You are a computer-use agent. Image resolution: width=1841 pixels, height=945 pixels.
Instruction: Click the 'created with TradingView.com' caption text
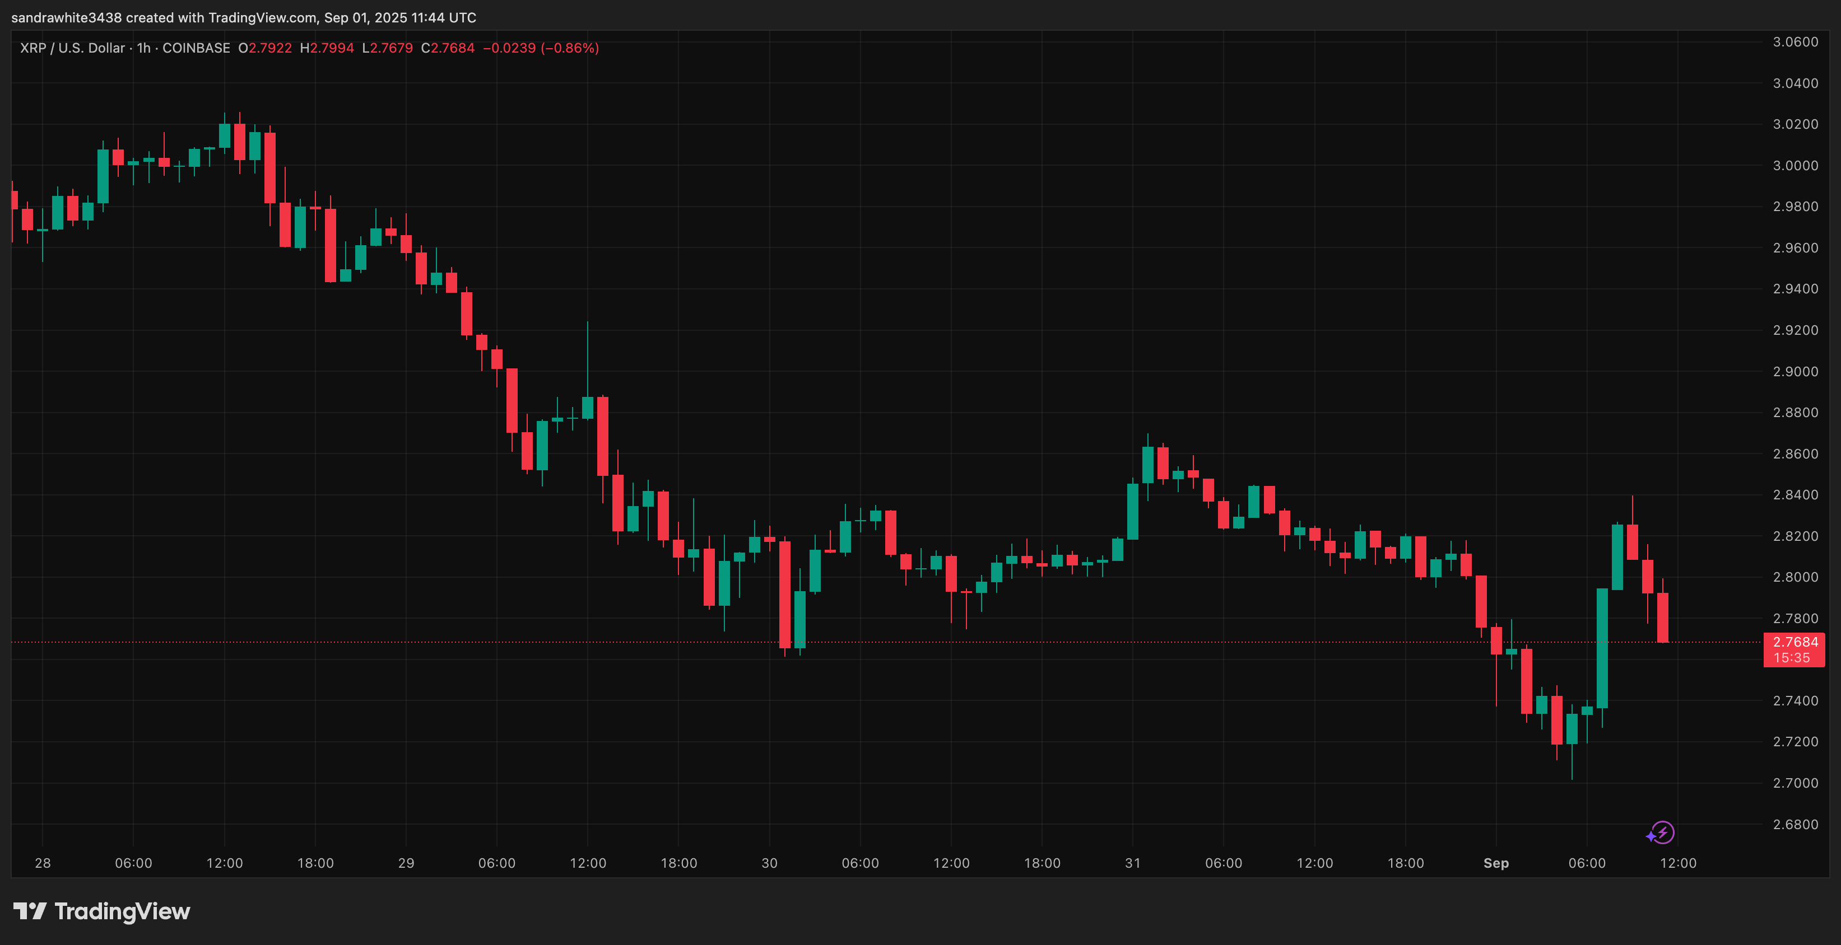pyautogui.click(x=220, y=17)
